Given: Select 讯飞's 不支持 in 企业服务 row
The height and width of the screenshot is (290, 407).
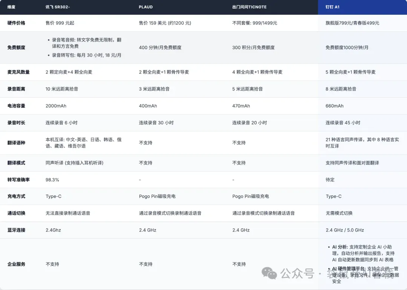Looking at the screenshot, I should pos(52,264).
